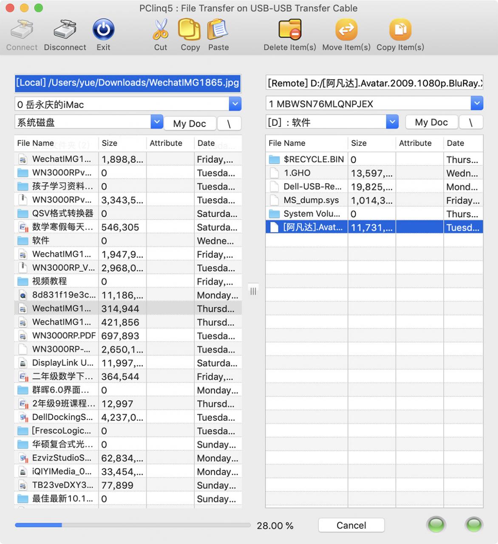The height and width of the screenshot is (544, 498).
Task: Click the size 13,597,... cell of 1.GHO
Action: [372, 173]
